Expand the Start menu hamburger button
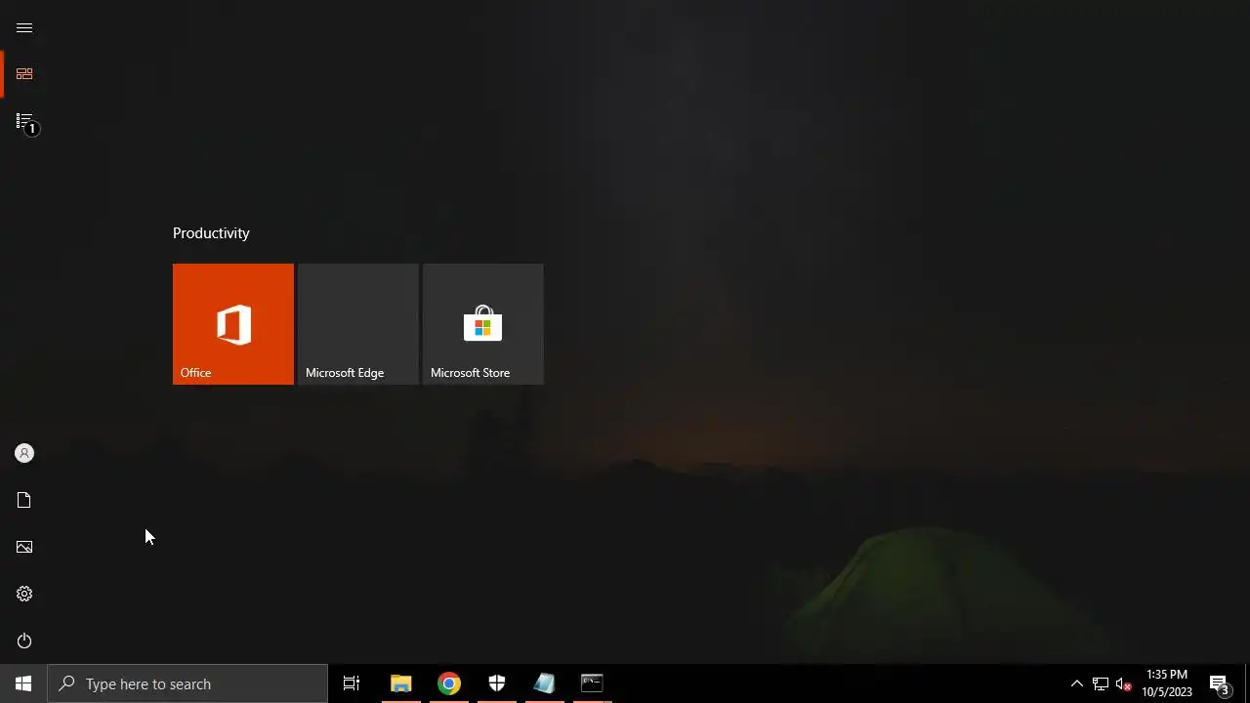Viewport: 1250px width, 703px height. coord(24,27)
